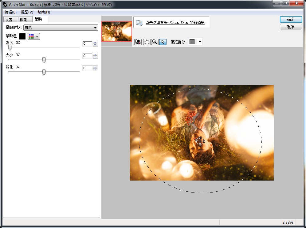The width and height of the screenshot is (306, 228).
Task: Click the 大小 slider handle
Action: [44, 60]
